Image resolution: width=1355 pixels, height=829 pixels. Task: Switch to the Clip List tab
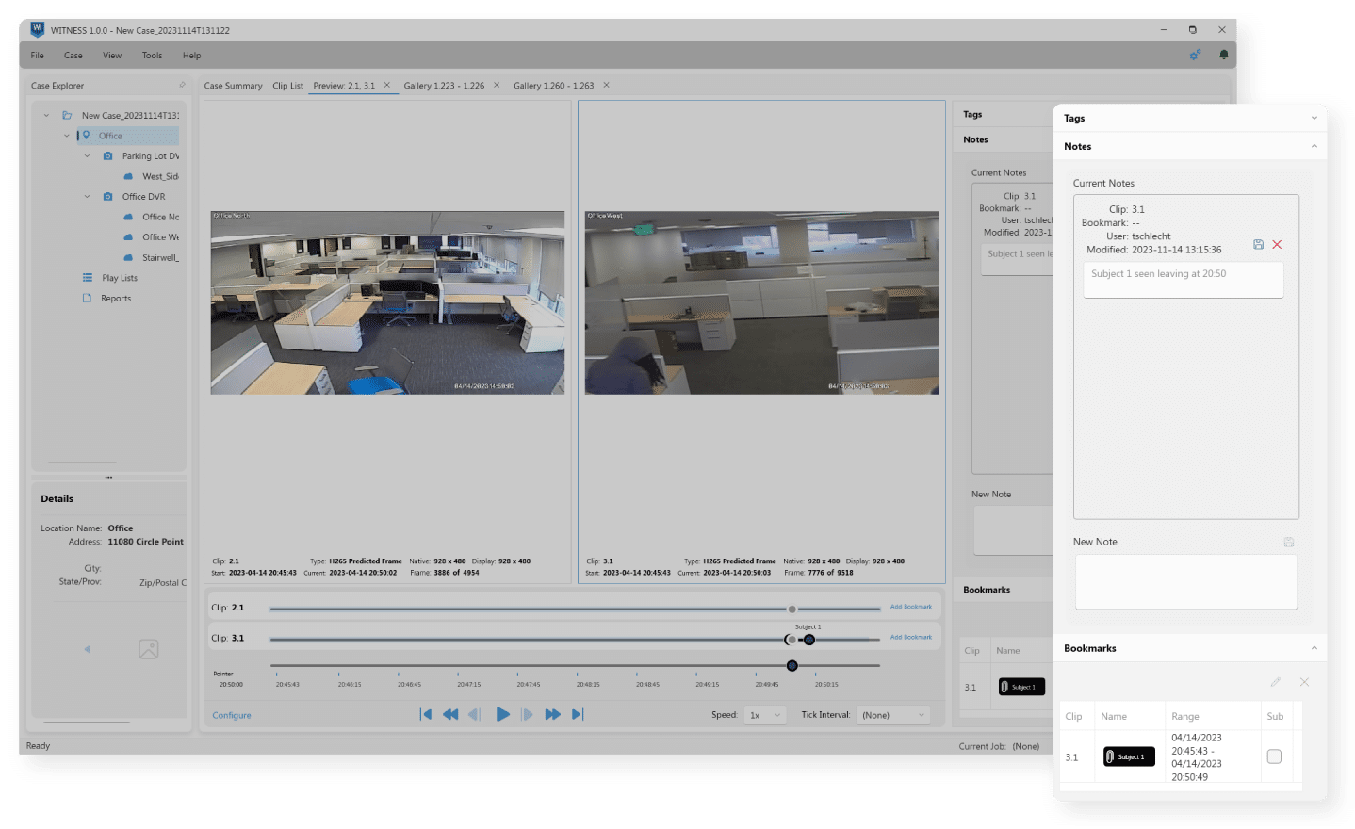click(287, 86)
